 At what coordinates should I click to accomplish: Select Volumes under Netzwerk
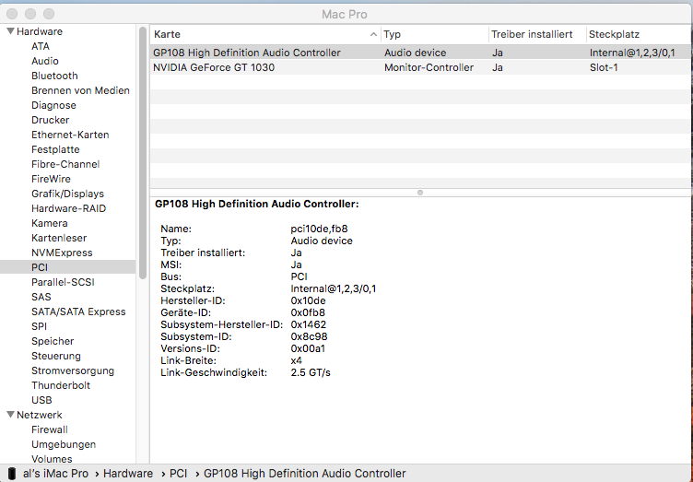pyautogui.click(x=52, y=459)
